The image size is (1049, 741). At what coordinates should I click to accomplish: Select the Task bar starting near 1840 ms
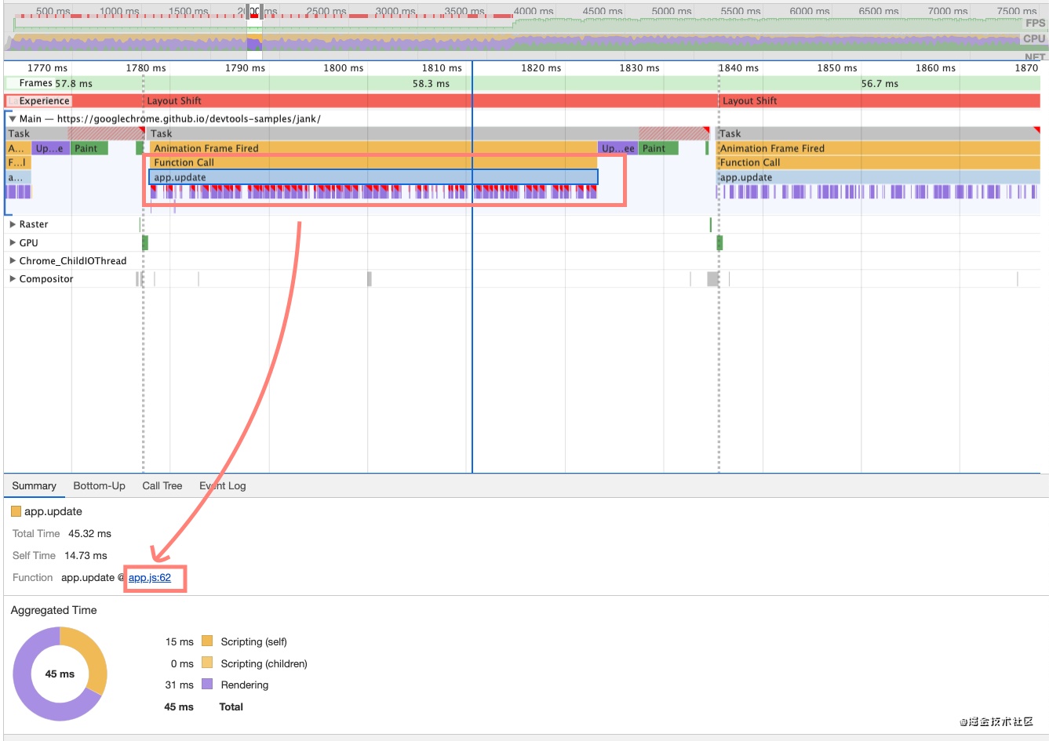tap(879, 133)
